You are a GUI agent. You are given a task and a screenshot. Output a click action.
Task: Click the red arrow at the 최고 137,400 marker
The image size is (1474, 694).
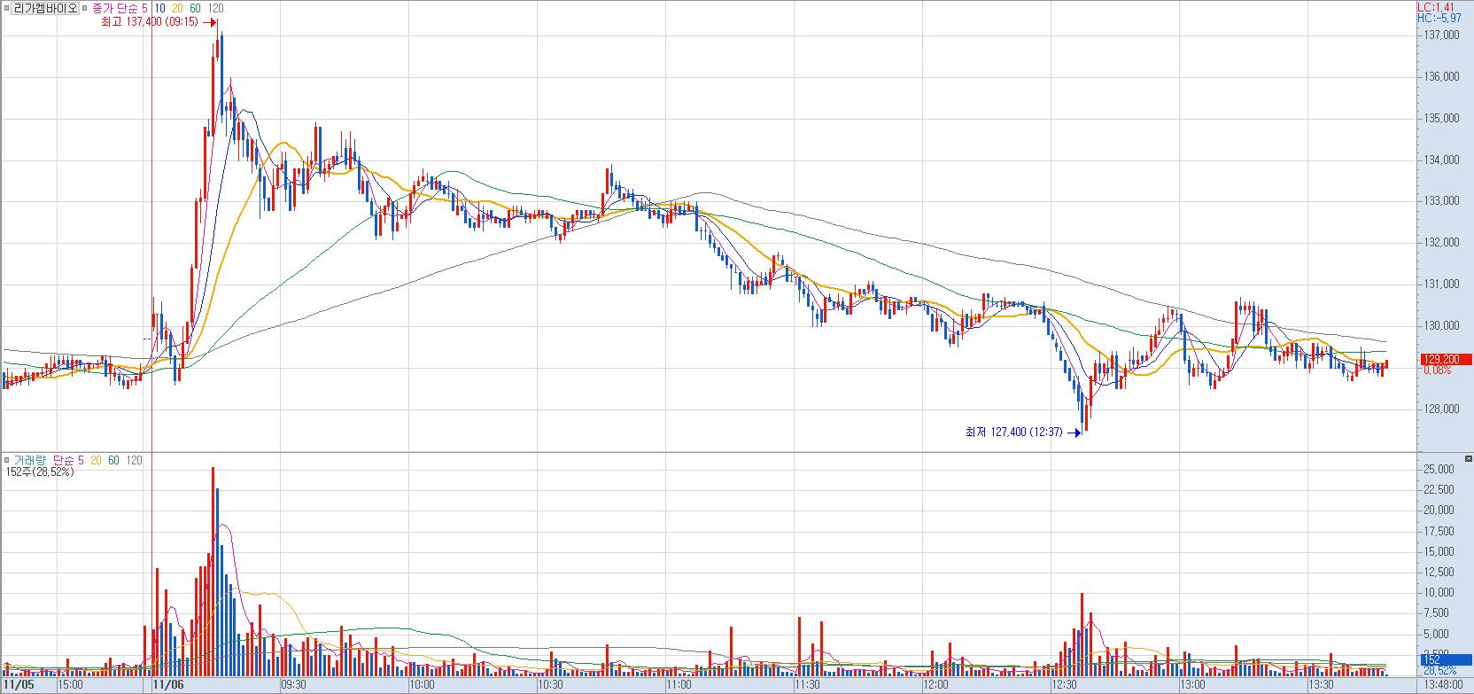[209, 23]
